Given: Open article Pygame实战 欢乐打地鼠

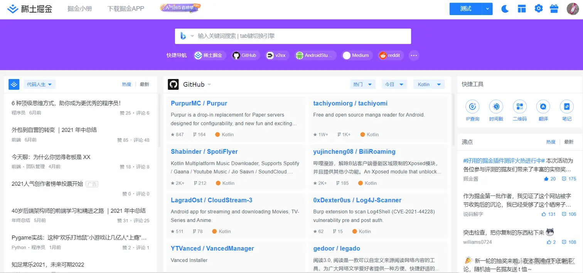Looking at the screenshot, I should pos(79,238).
